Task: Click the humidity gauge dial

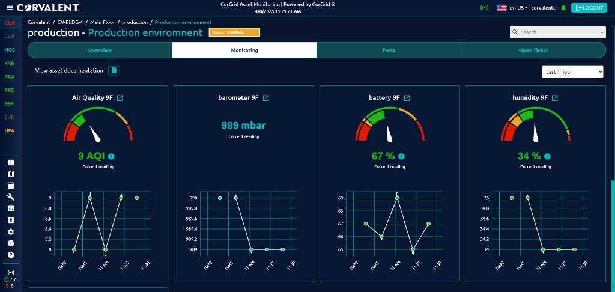Action: (536, 125)
